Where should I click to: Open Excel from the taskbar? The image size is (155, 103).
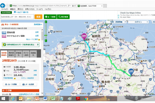click(54, 99)
